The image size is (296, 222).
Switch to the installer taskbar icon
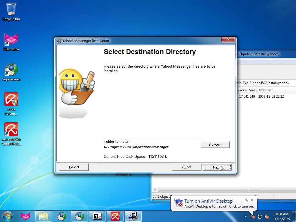click(x=133, y=216)
